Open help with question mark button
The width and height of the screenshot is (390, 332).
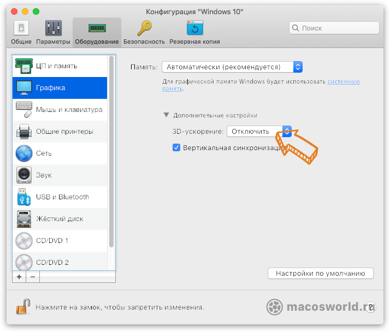(370, 307)
